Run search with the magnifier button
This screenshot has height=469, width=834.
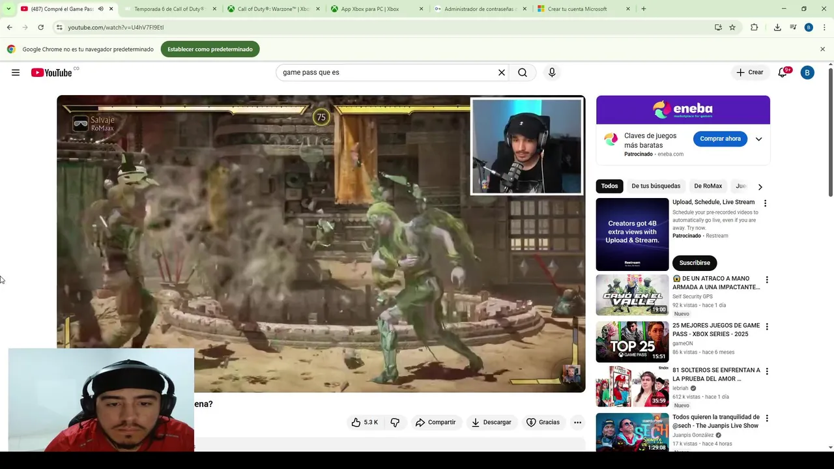pos(523,72)
